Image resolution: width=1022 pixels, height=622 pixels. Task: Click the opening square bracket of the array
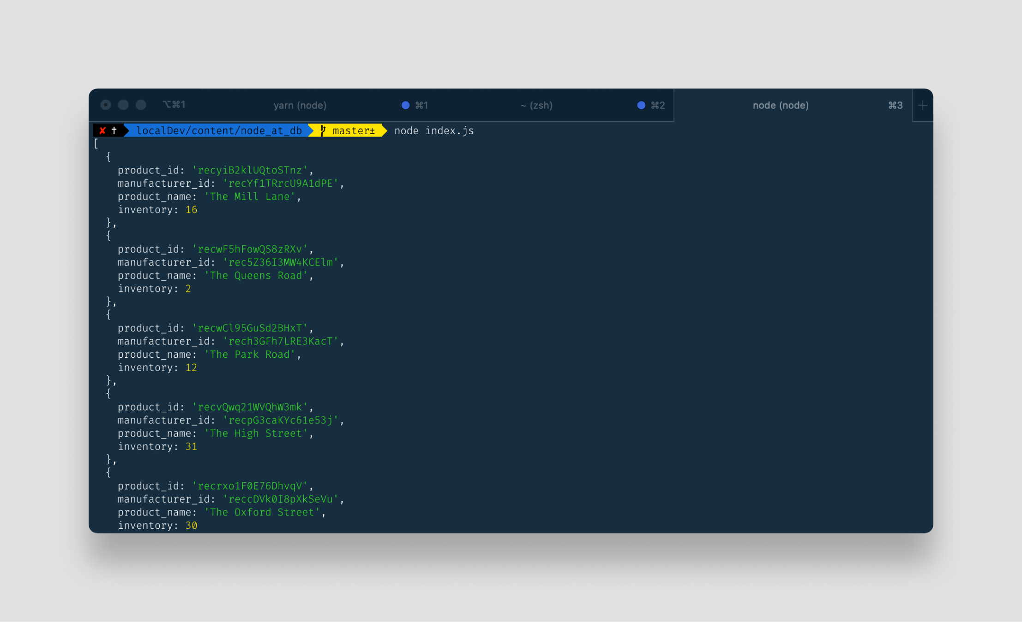(x=96, y=144)
